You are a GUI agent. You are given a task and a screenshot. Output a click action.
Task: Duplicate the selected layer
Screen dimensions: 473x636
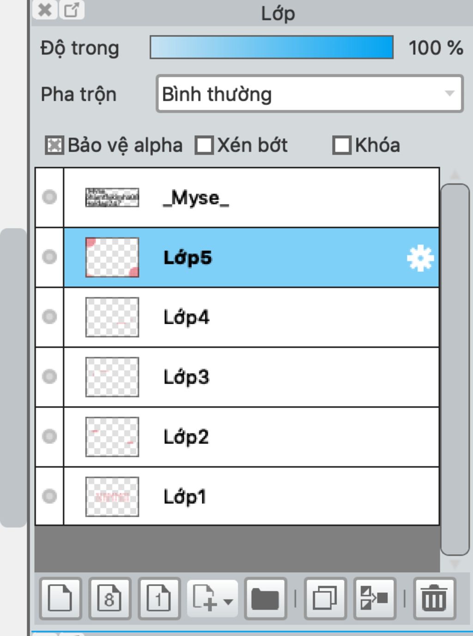pyautogui.click(x=325, y=598)
